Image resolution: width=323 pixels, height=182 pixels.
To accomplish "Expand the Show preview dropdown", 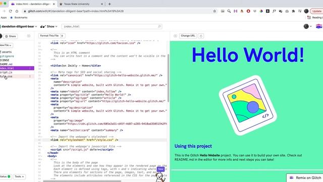I will 49,26.
